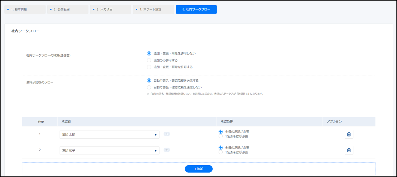Select '全員の承認が必要' for step 2

click(x=220, y=148)
